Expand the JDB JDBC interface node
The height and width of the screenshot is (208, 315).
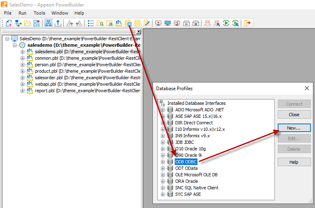coord(163,142)
